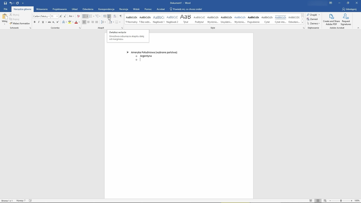Click the Udostępnij share button
361x203 pixels.
(349, 9)
